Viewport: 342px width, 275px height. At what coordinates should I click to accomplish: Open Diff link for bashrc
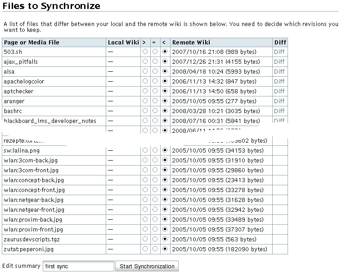(279, 111)
